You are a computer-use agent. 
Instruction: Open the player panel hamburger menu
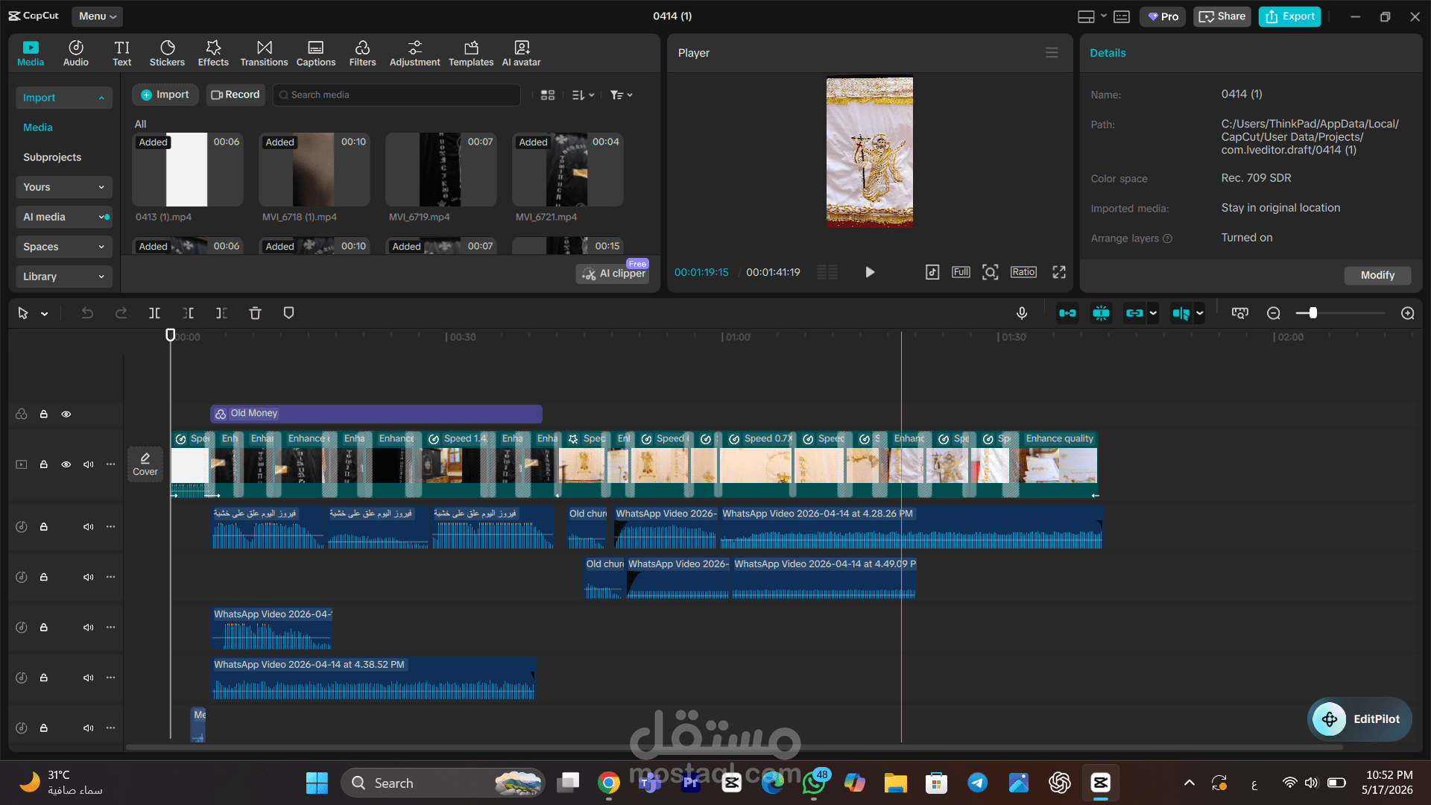tap(1052, 52)
